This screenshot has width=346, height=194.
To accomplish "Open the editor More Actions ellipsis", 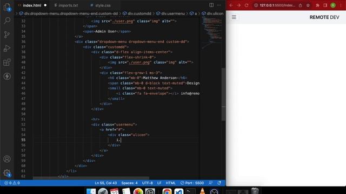I will click(x=218, y=5).
